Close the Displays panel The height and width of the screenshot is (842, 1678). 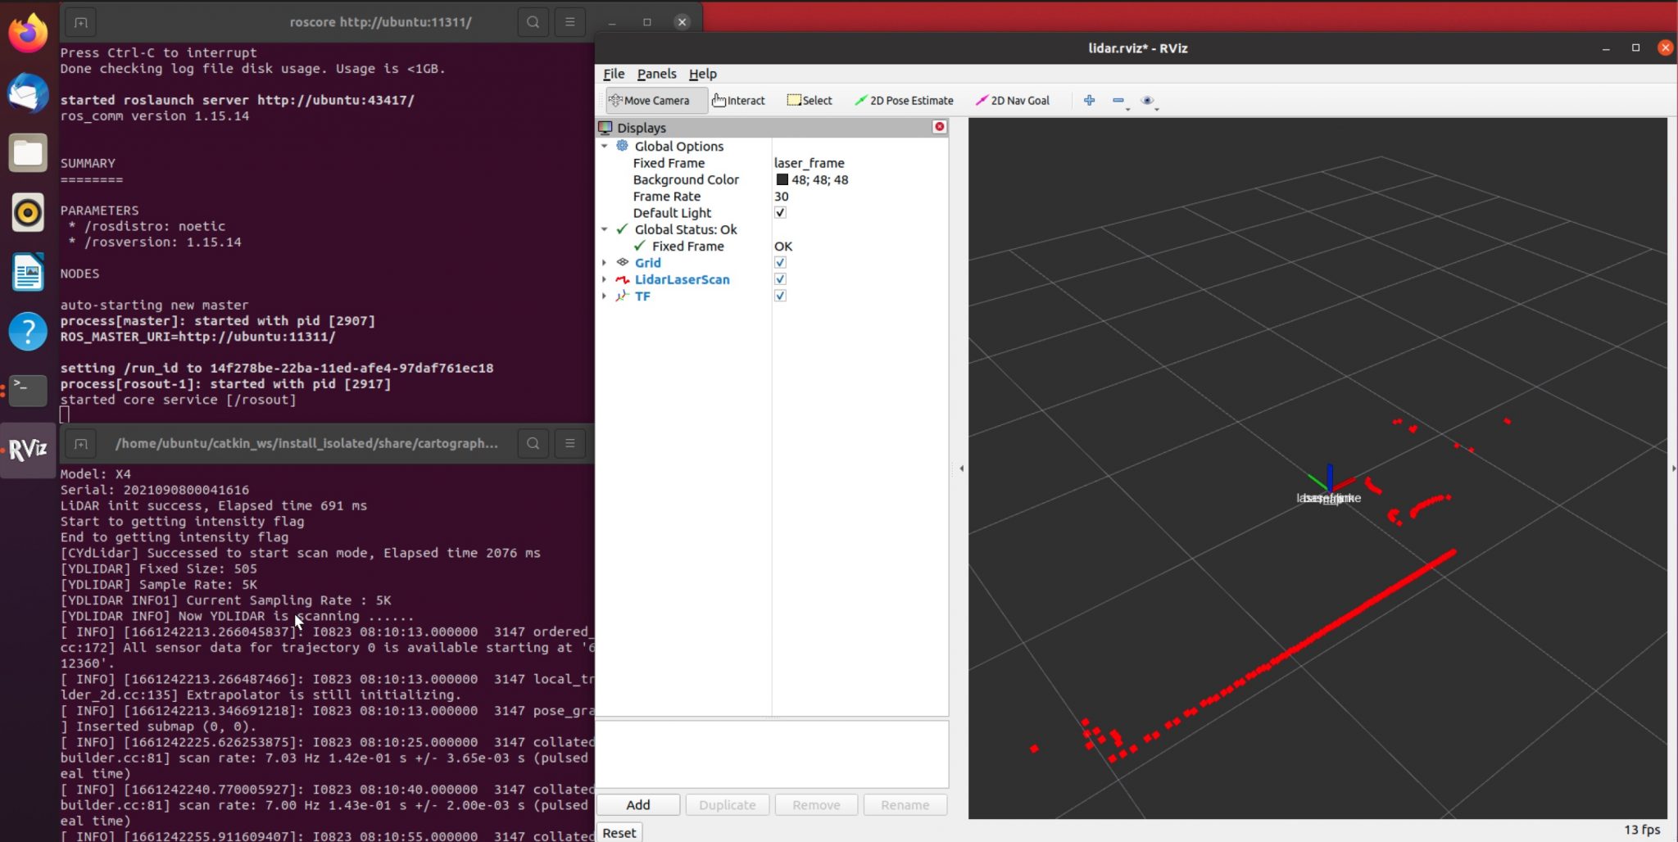(x=939, y=127)
